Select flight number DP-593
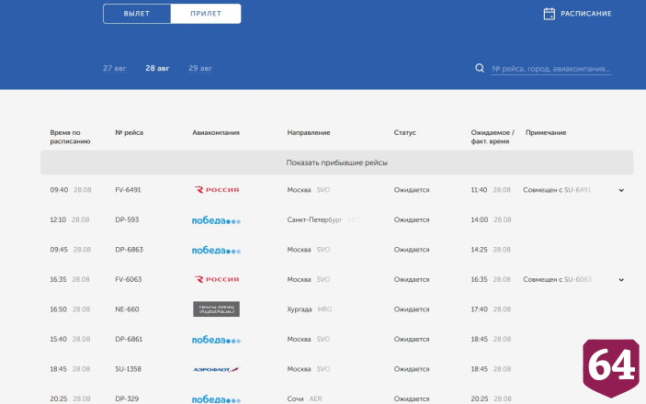 (x=127, y=219)
